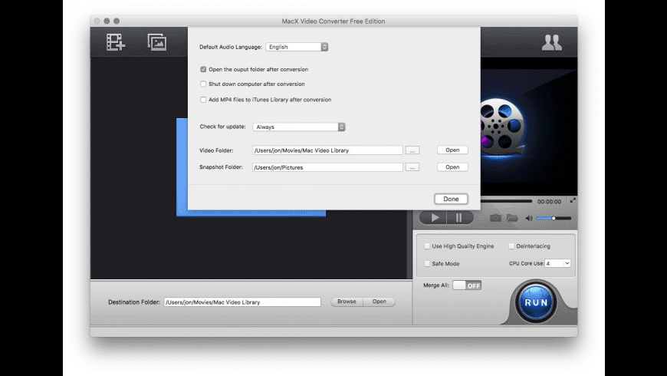The height and width of the screenshot is (376, 667).
Task: Open the users/about icon in toolbar
Action: point(551,44)
